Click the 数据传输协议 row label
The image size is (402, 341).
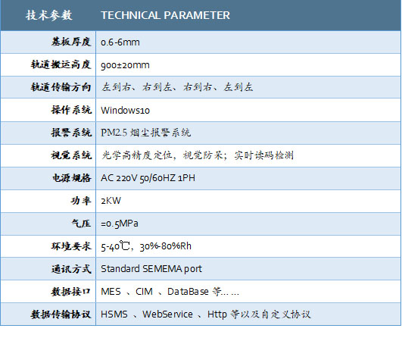[61, 314]
